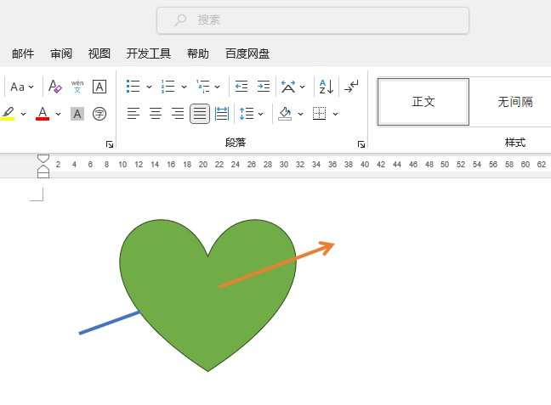Open highlight color dropdown arrow
The height and width of the screenshot is (405, 551).
23,114
